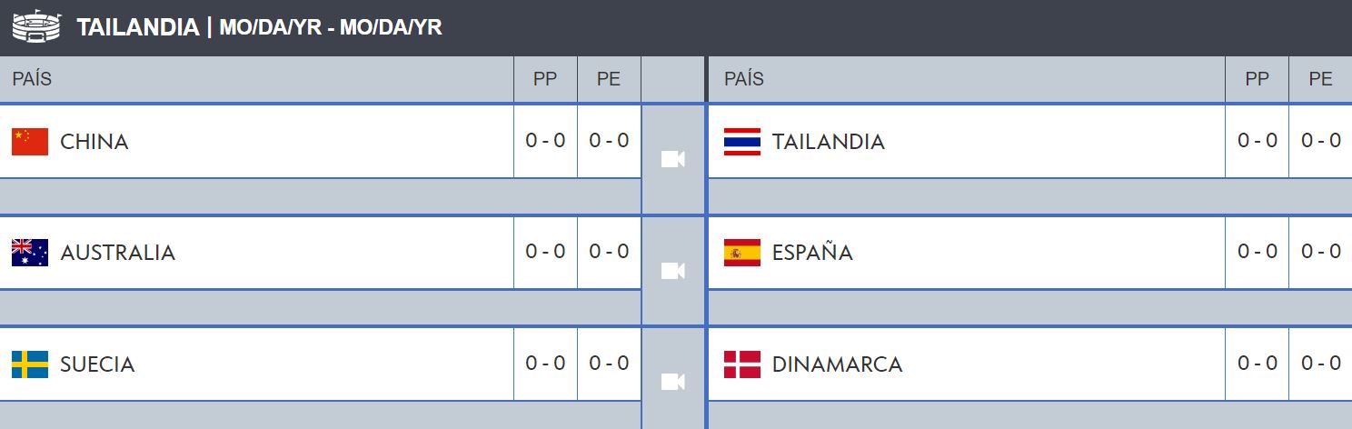
Task: Click the left PAÍS column header
Action: pos(32,79)
